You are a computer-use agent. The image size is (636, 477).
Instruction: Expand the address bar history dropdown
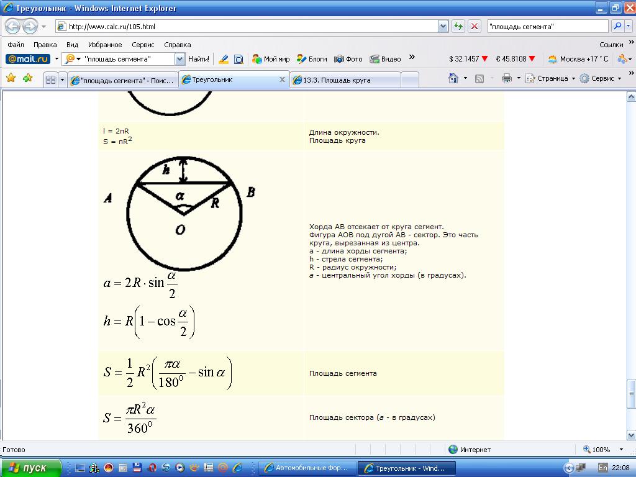click(443, 26)
